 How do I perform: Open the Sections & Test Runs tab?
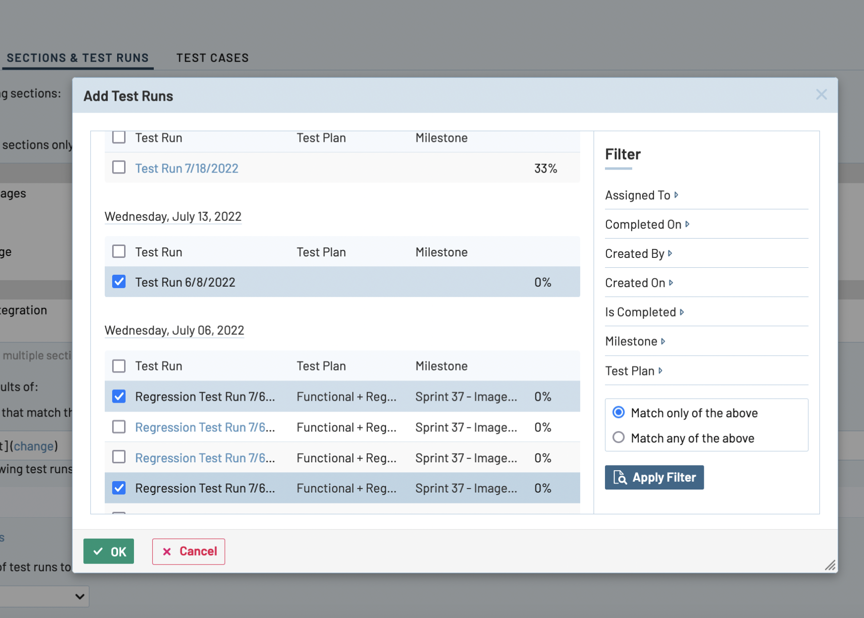click(x=77, y=58)
